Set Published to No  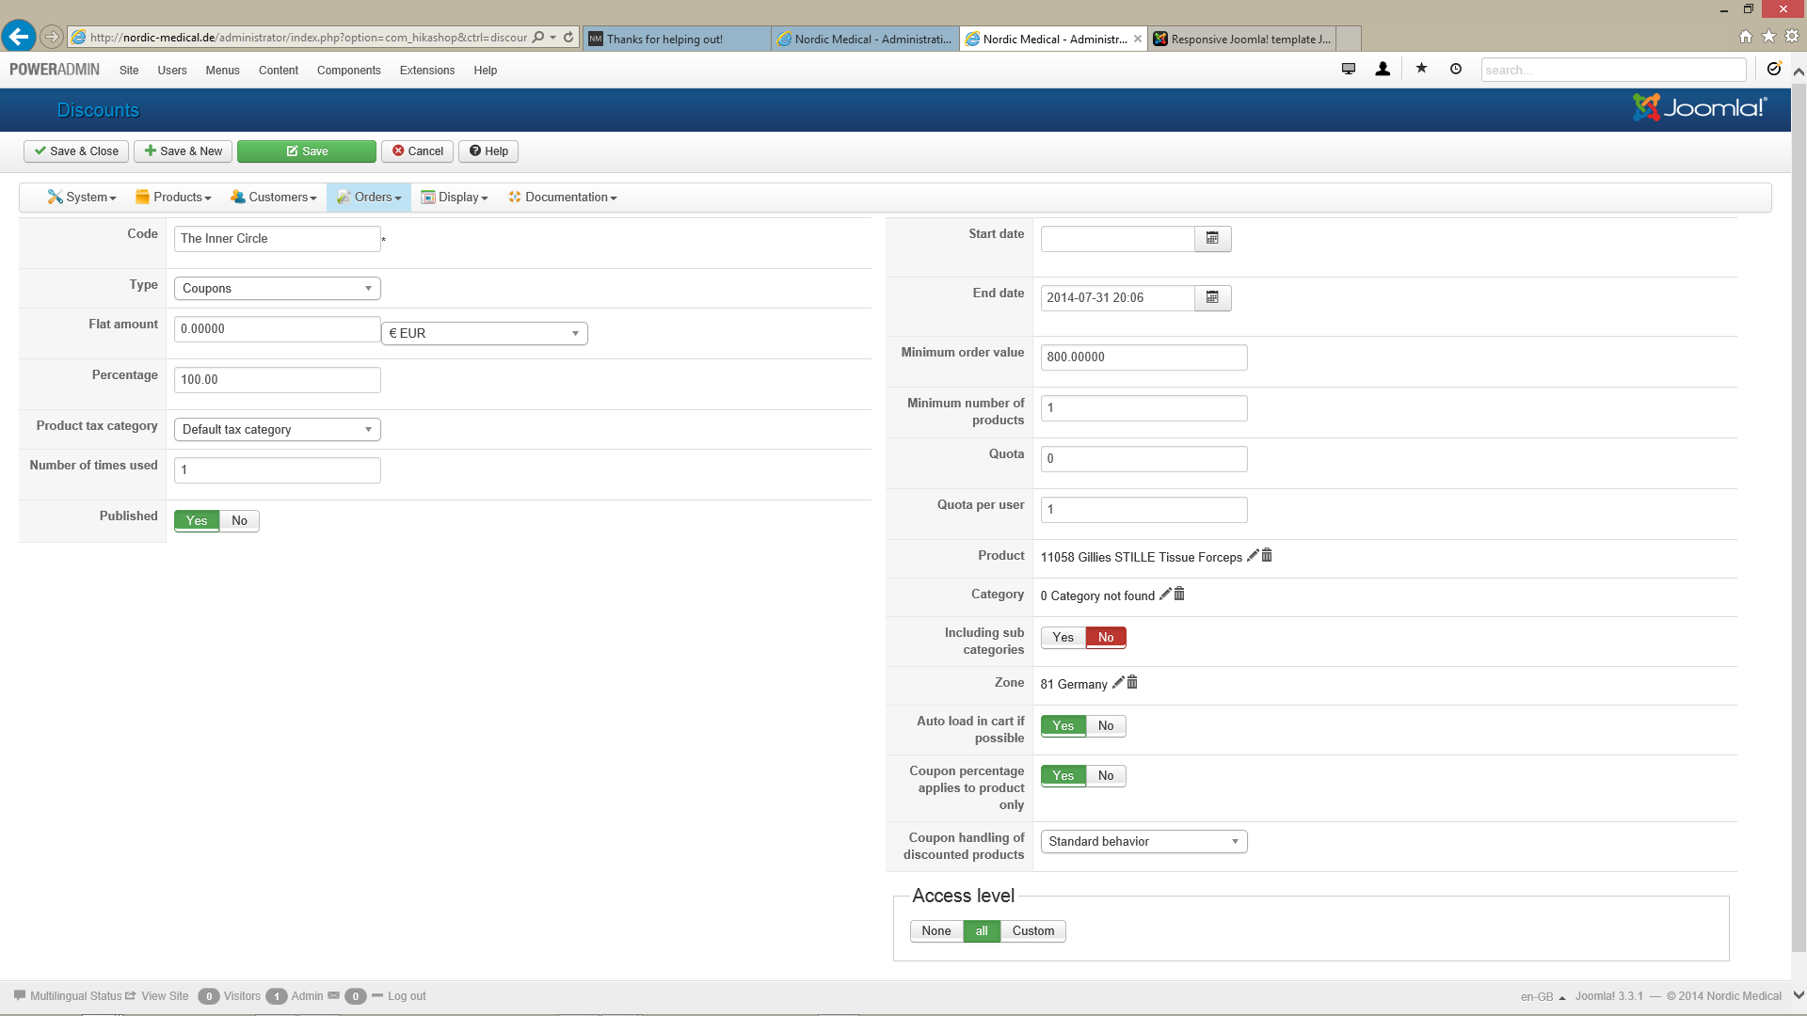coord(239,520)
